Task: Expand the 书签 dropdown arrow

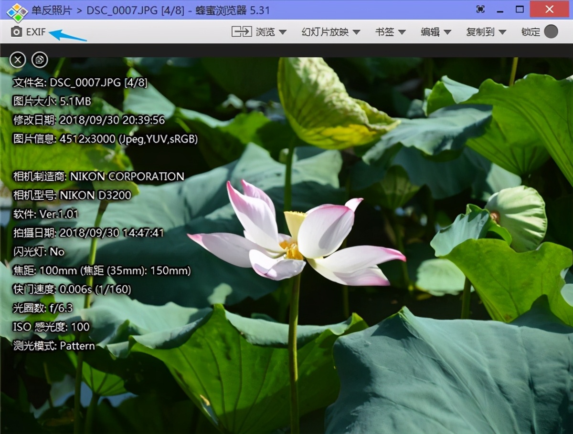Action: click(402, 32)
